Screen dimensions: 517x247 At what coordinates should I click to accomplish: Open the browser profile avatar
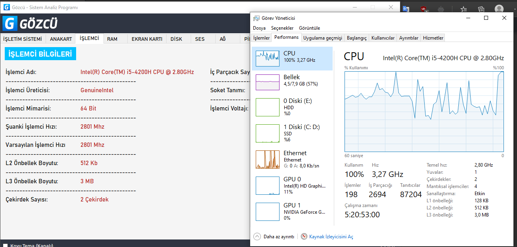(x=499, y=9)
